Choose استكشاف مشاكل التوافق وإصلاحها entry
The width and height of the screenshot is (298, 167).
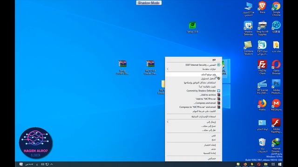coord(194,83)
